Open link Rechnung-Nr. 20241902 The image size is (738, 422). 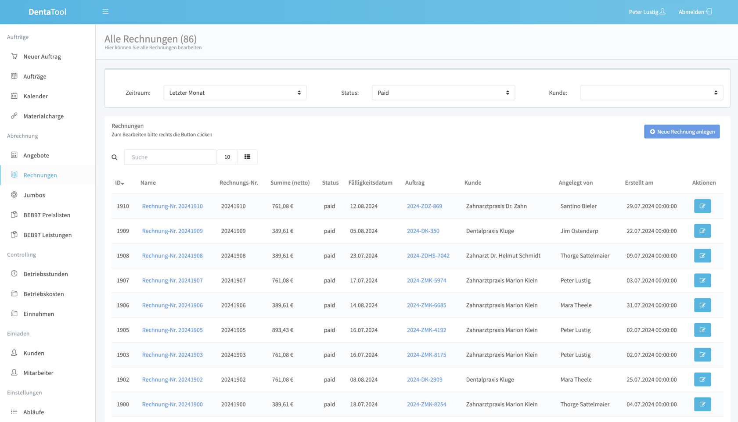tap(172, 379)
